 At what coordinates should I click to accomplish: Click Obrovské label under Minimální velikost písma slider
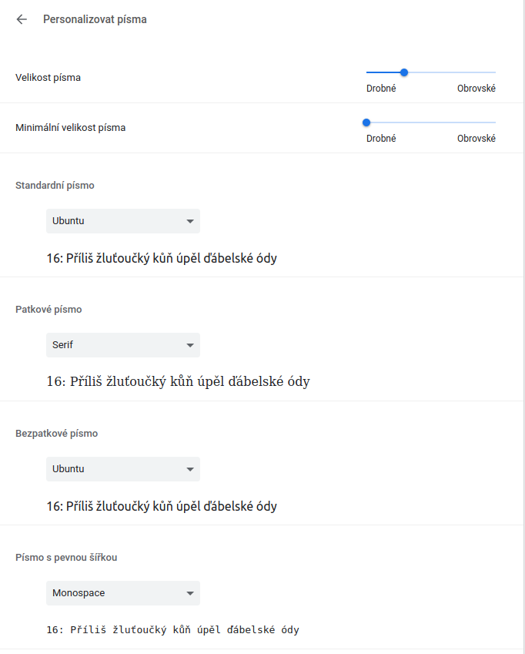[477, 139]
